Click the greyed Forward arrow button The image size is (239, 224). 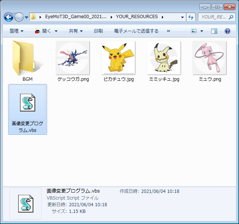point(19,17)
